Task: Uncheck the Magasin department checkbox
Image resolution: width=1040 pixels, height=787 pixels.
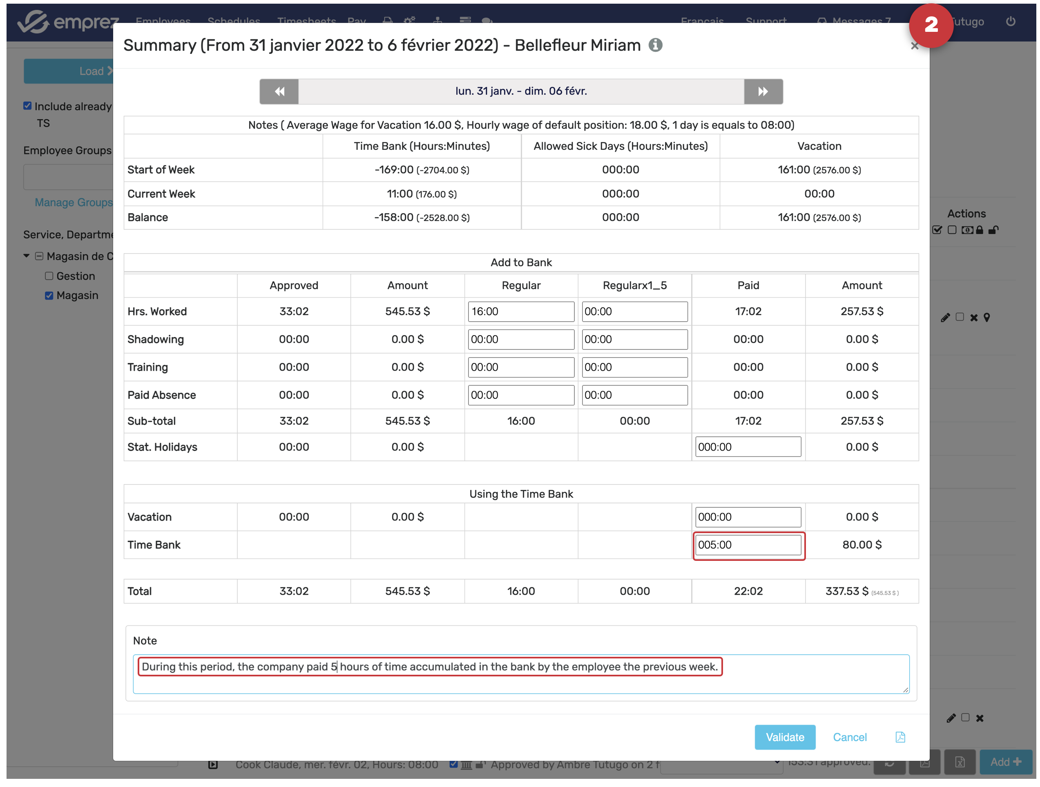Action: [49, 296]
